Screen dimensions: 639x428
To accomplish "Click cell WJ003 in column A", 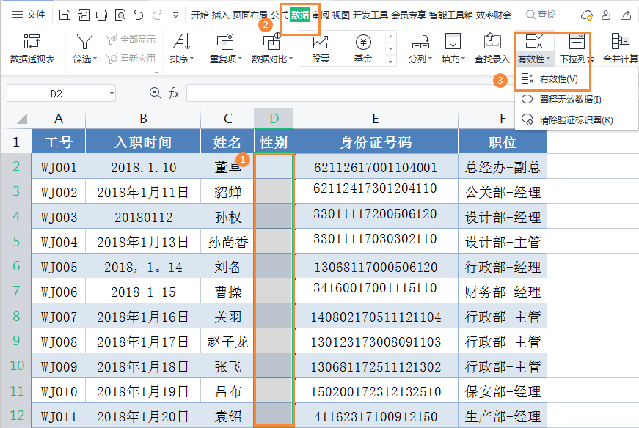I will (59, 217).
